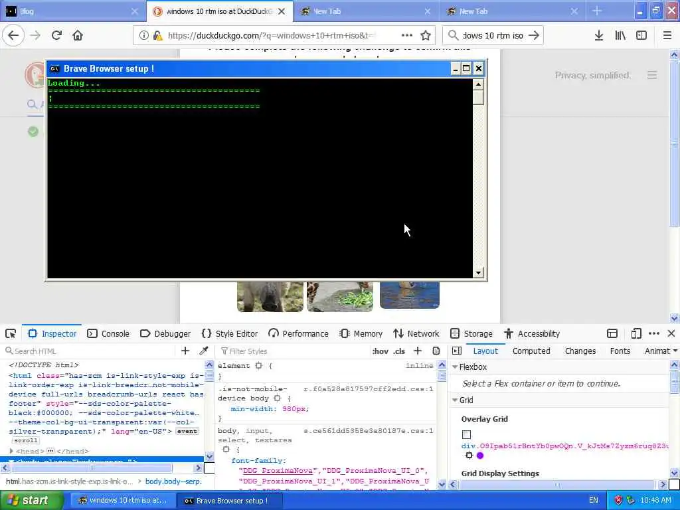Add new style rule plus icon
The height and width of the screenshot is (510, 680).
[x=418, y=351]
